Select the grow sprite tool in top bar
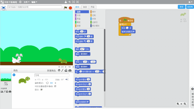The height and width of the screenshot is (109, 194). click(74, 2)
